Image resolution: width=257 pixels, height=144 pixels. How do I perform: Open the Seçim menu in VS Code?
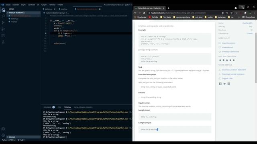point(23,5)
